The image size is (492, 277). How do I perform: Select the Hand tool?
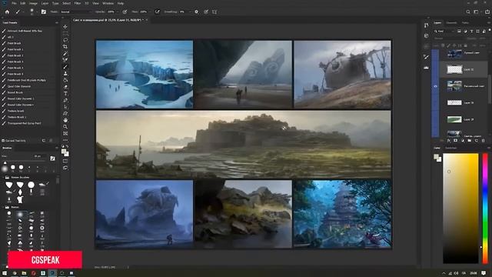tap(65, 120)
